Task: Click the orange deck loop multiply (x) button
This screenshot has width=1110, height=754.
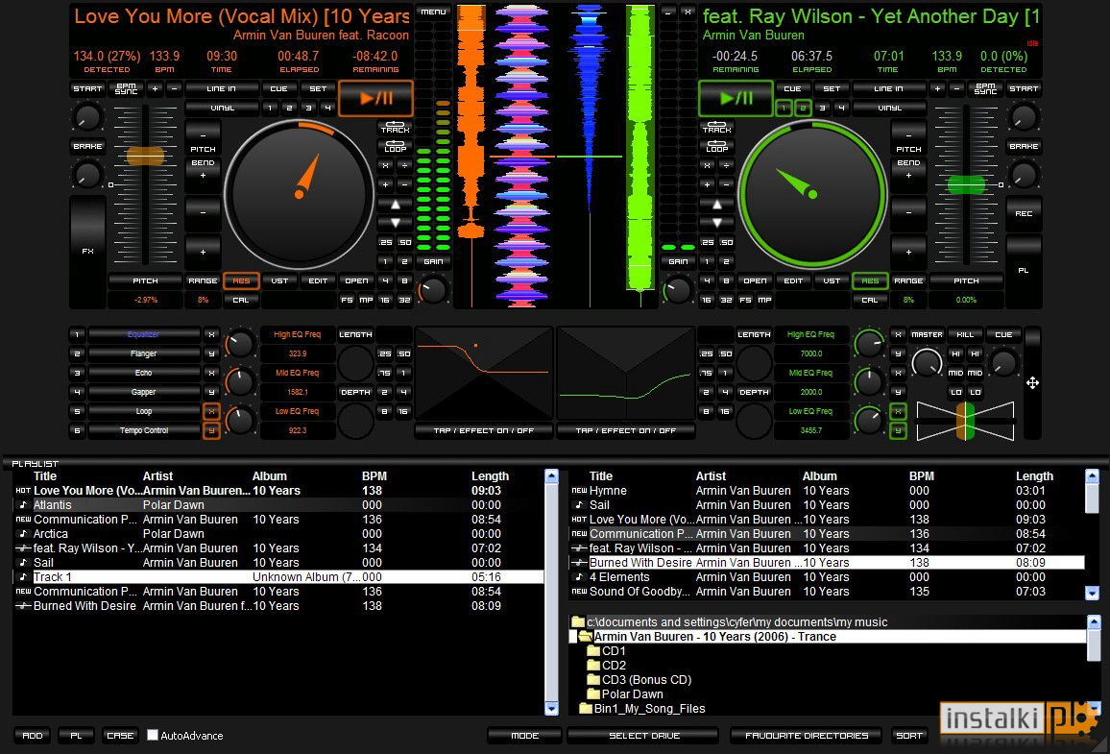Action: click(385, 165)
